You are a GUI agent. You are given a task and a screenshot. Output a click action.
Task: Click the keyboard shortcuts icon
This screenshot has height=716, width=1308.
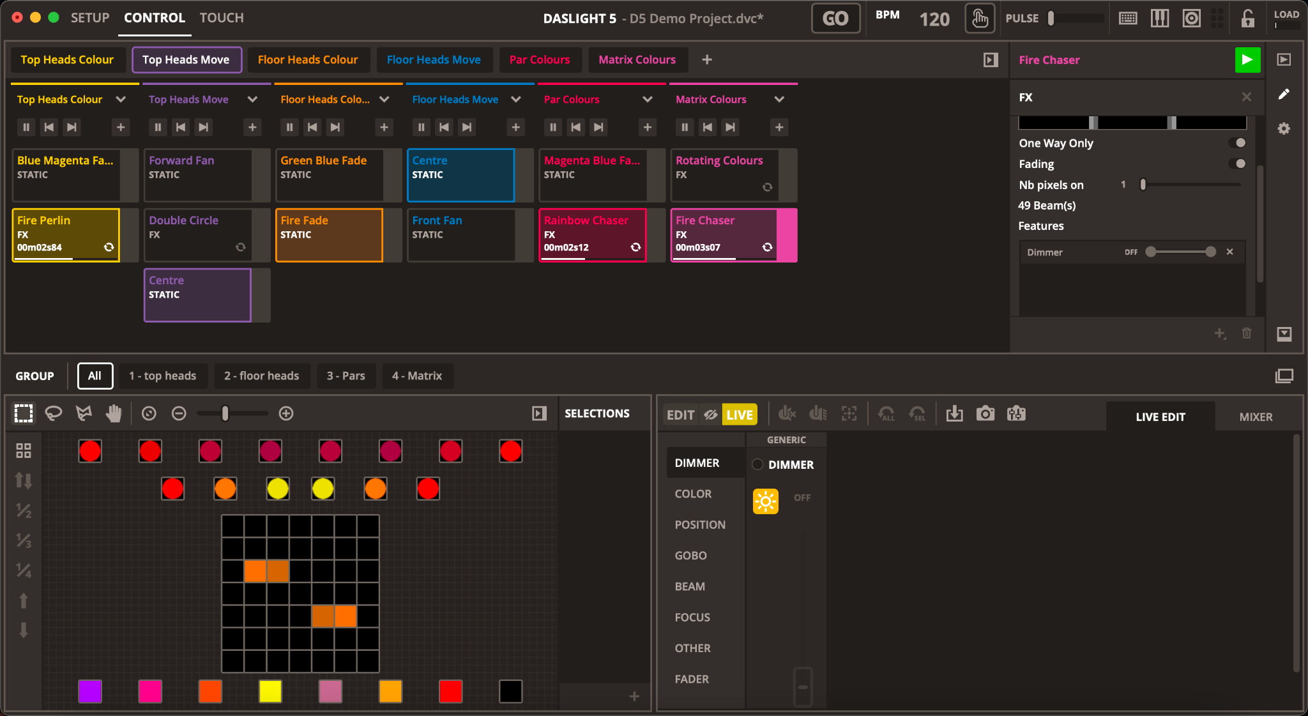click(x=1128, y=19)
